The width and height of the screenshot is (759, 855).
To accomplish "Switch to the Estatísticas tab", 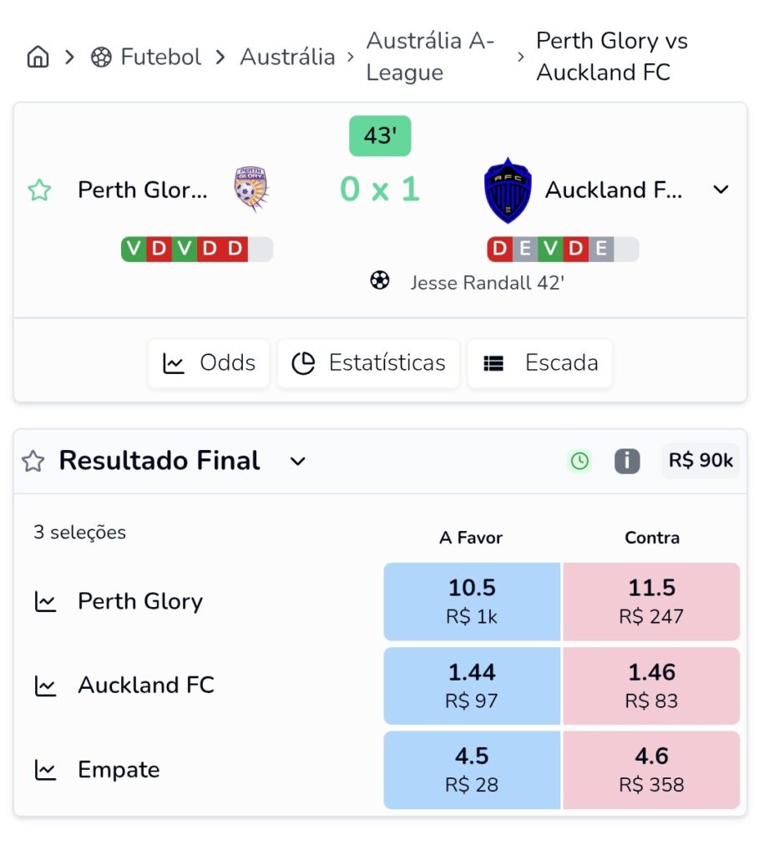I will [x=368, y=363].
